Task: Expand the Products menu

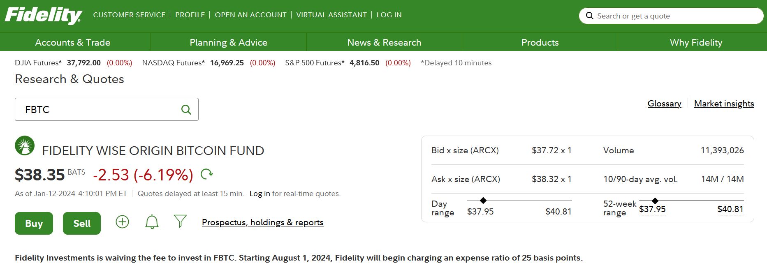Action: coord(540,42)
